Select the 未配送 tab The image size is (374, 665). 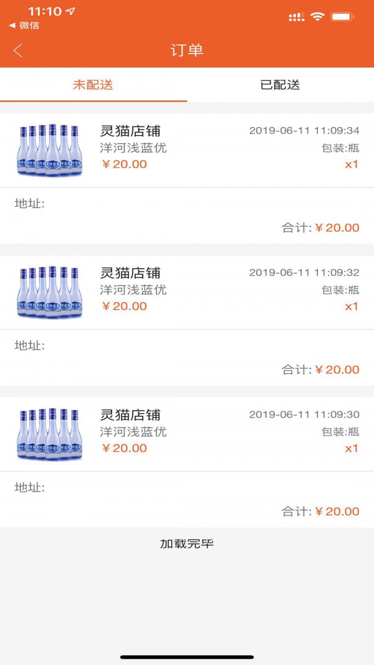tap(93, 85)
